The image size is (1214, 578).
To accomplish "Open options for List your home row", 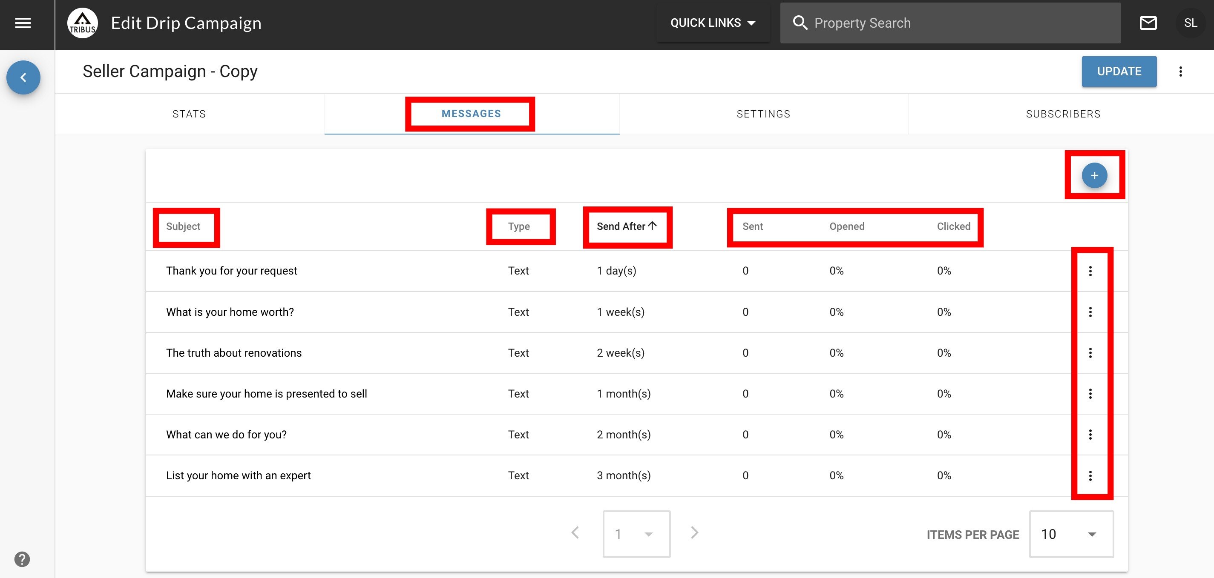I will [x=1090, y=476].
